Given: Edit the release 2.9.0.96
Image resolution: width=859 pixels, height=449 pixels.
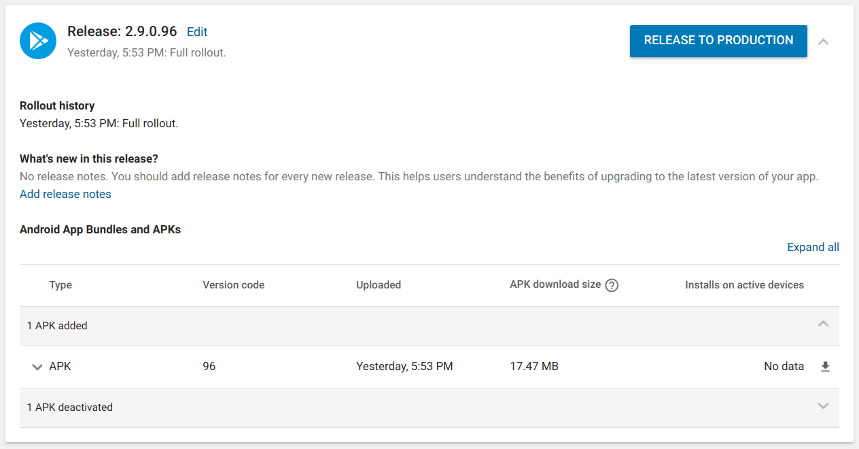Looking at the screenshot, I should click(x=197, y=32).
